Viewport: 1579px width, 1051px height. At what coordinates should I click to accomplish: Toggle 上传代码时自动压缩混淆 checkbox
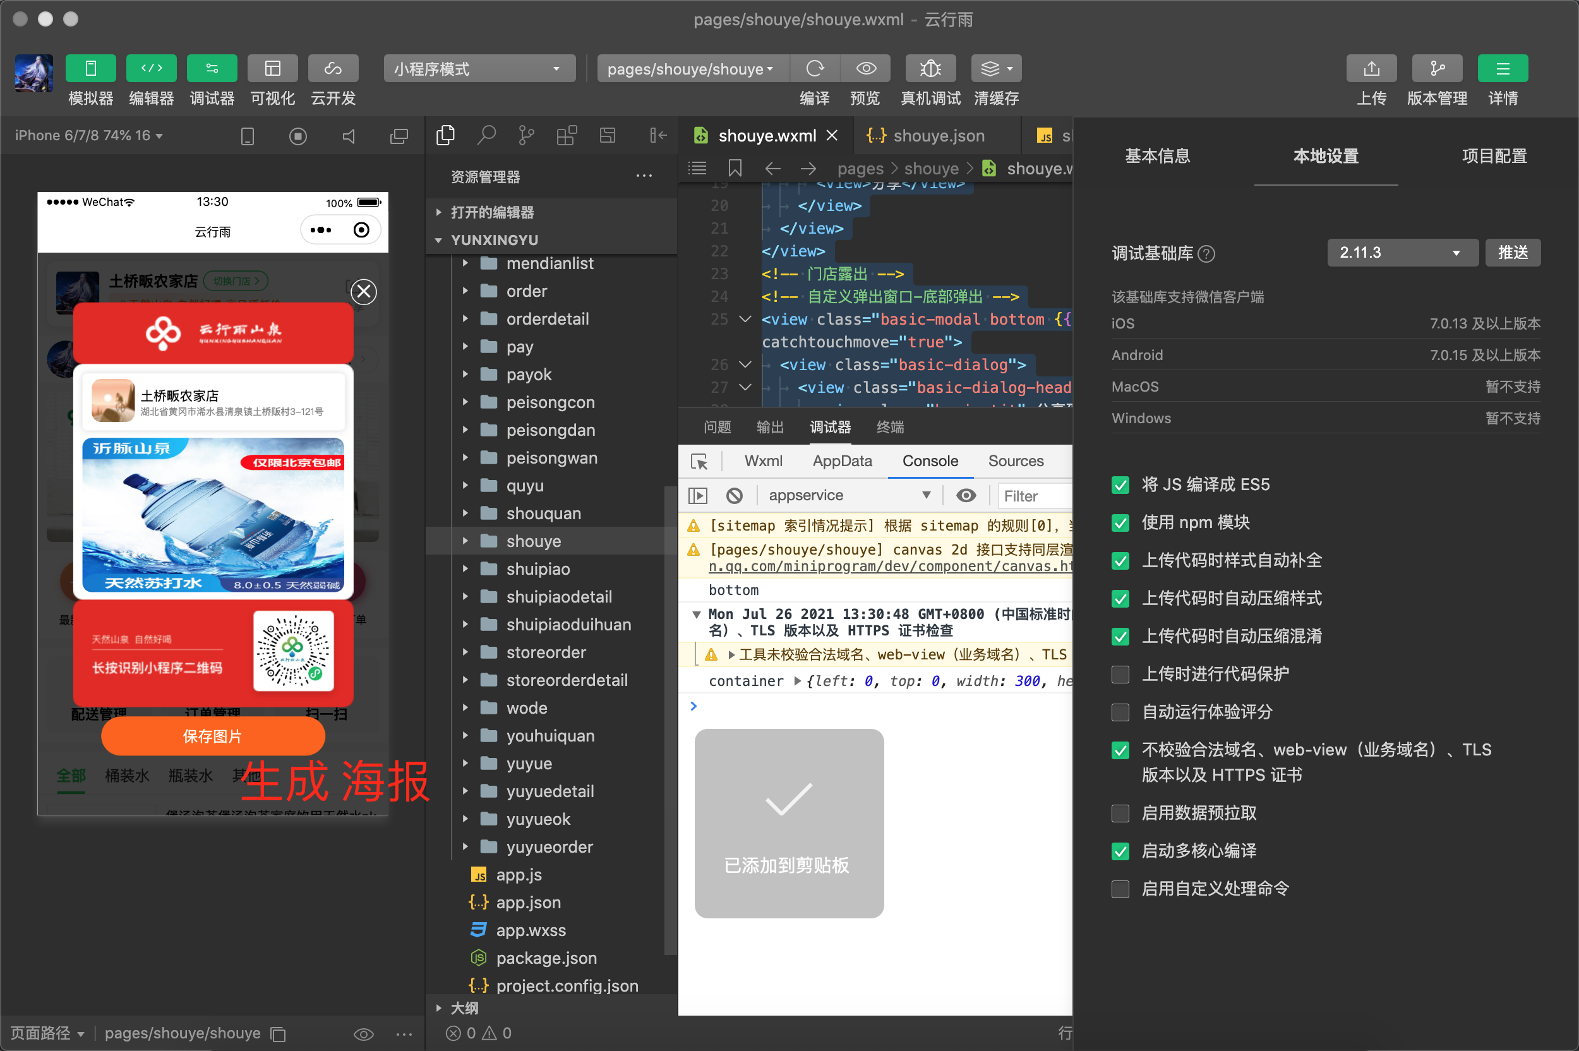(x=1120, y=636)
